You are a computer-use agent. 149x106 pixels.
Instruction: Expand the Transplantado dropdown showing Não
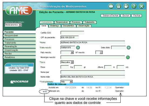[66, 82]
